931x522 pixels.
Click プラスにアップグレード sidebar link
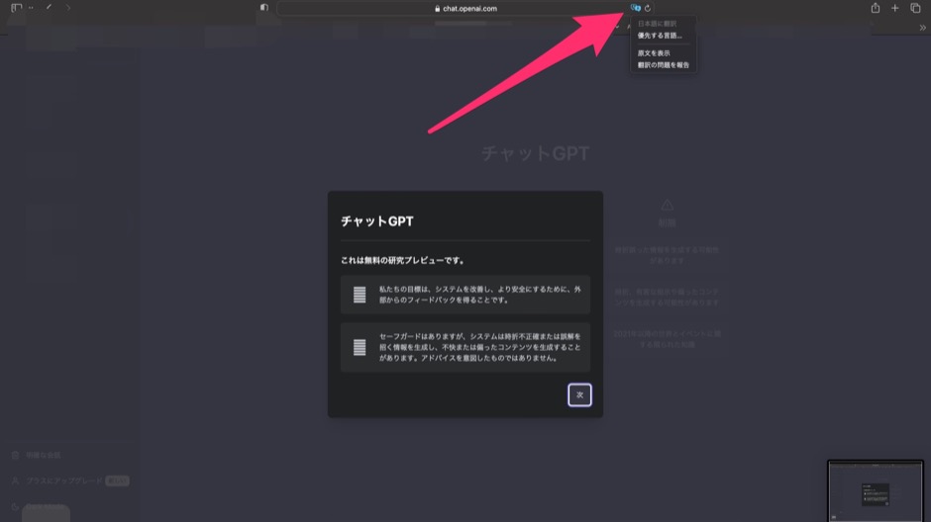coord(64,480)
